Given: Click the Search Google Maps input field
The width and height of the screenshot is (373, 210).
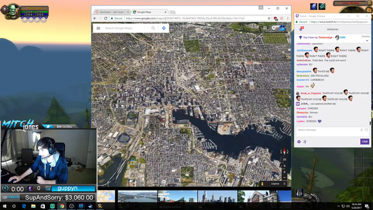Looking at the screenshot, I should (x=127, y=28).
